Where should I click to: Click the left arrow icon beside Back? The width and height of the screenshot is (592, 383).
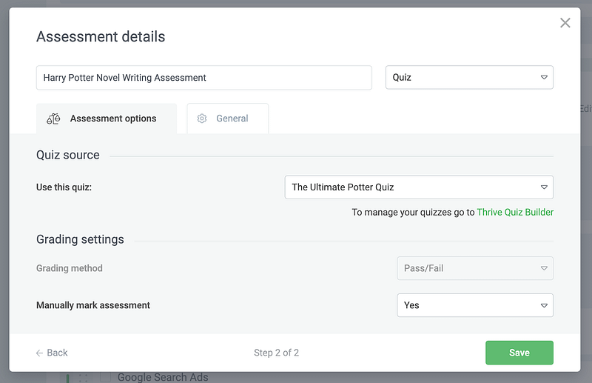39,353
